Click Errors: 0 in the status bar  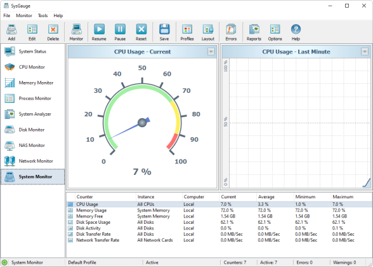[304, 263]
